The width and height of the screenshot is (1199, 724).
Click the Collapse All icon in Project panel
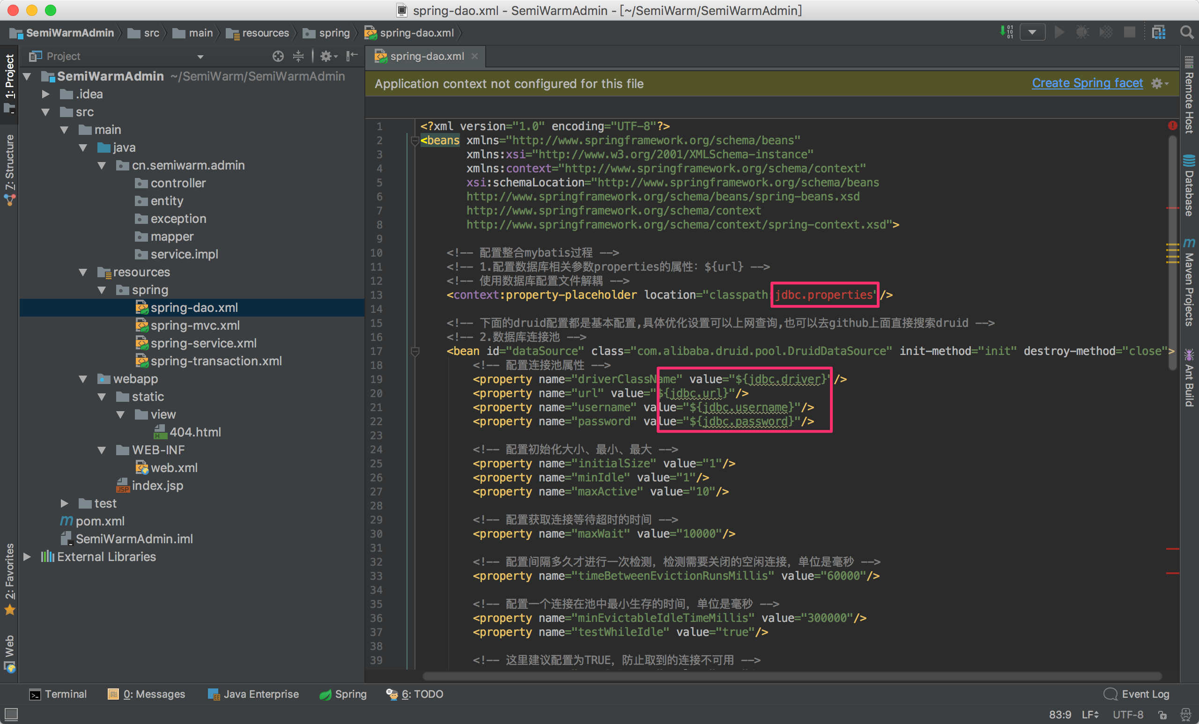298,57
